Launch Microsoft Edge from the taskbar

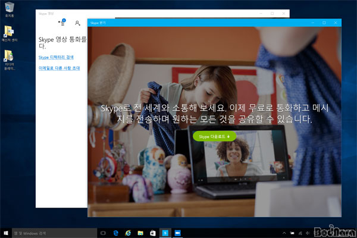pyautogui.click(x=115, y=233)
